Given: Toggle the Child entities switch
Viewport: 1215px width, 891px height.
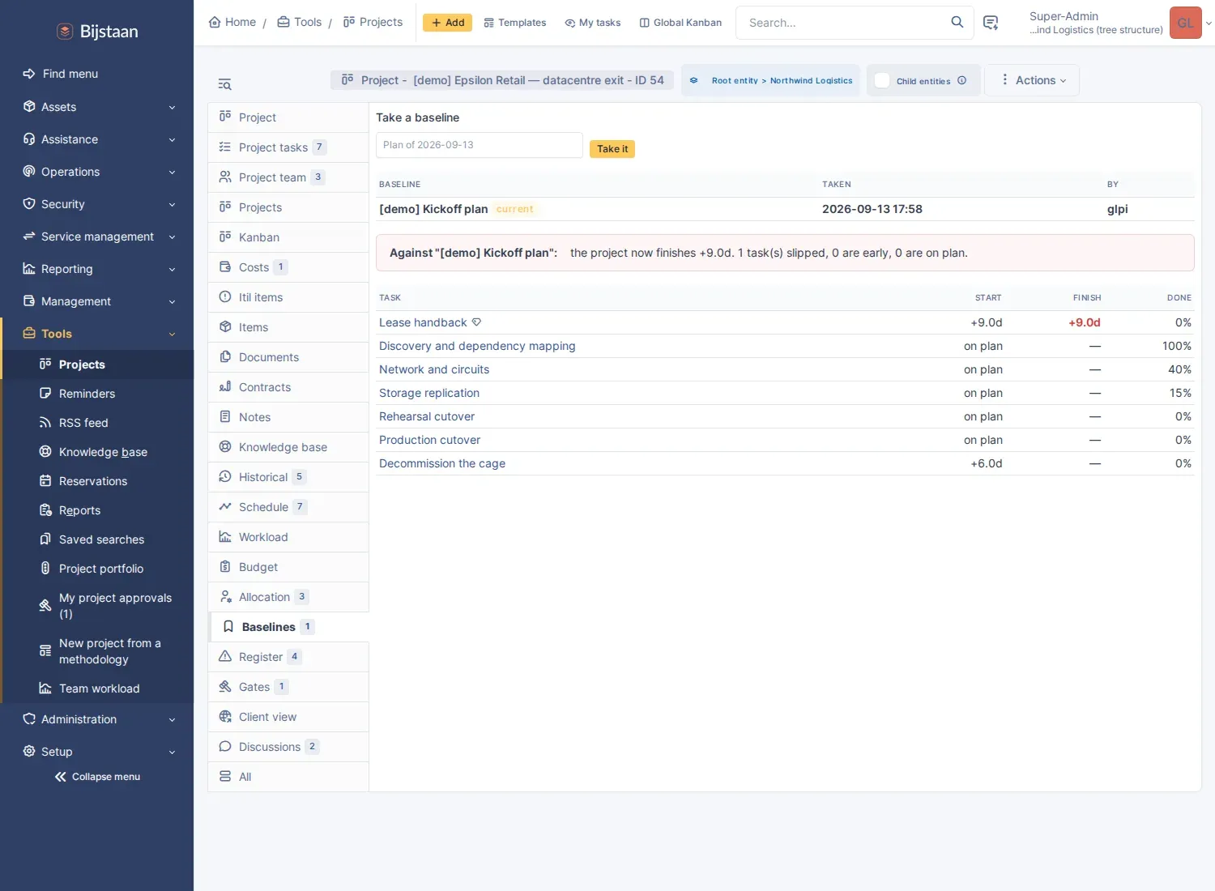Looking at the screenshot, I should [882, 80].
